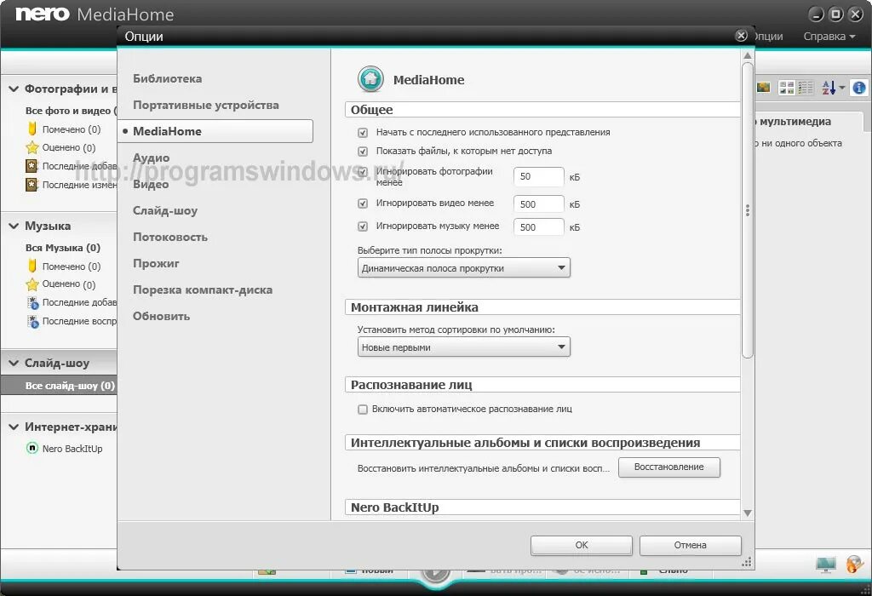Screen dimensions: 872x596
Task: Click the star icon next to Оценено under Музыка
Action: click(32, 284)
